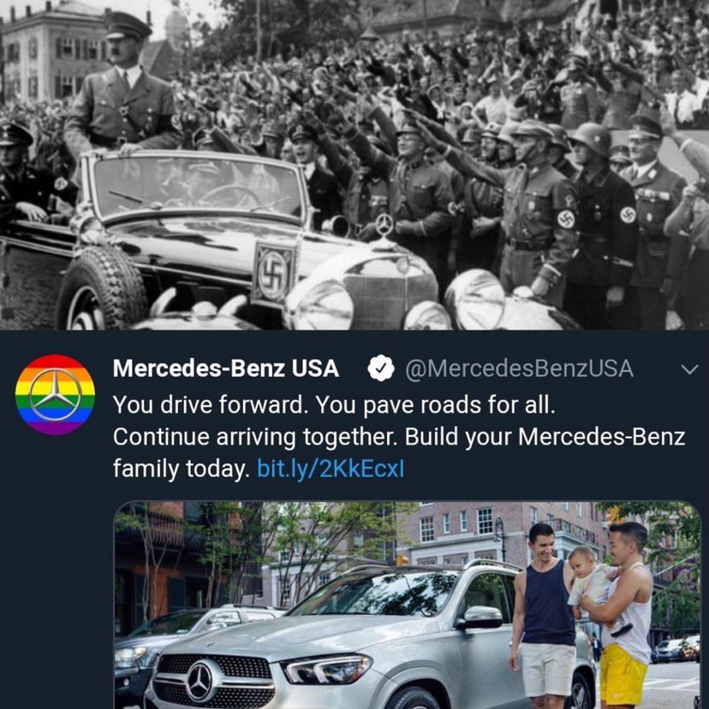Expand the tweet options chevron
The image size is (709, 709).
689,370
